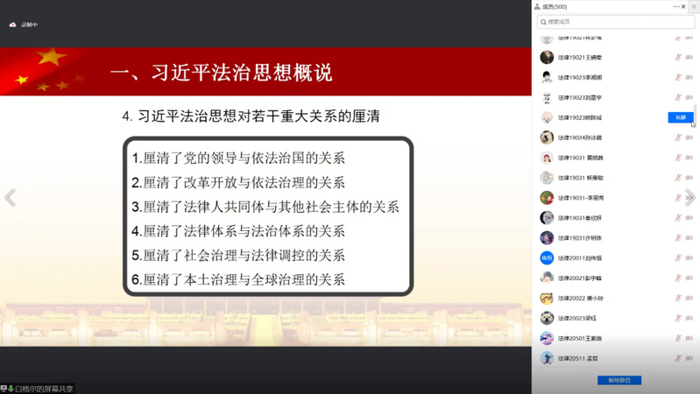Click the members panel people icon in header
This screenshot has height=394, width=700.
[537, 7]
